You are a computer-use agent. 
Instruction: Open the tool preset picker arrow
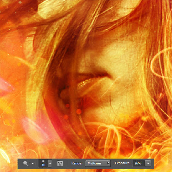[33, 163]
